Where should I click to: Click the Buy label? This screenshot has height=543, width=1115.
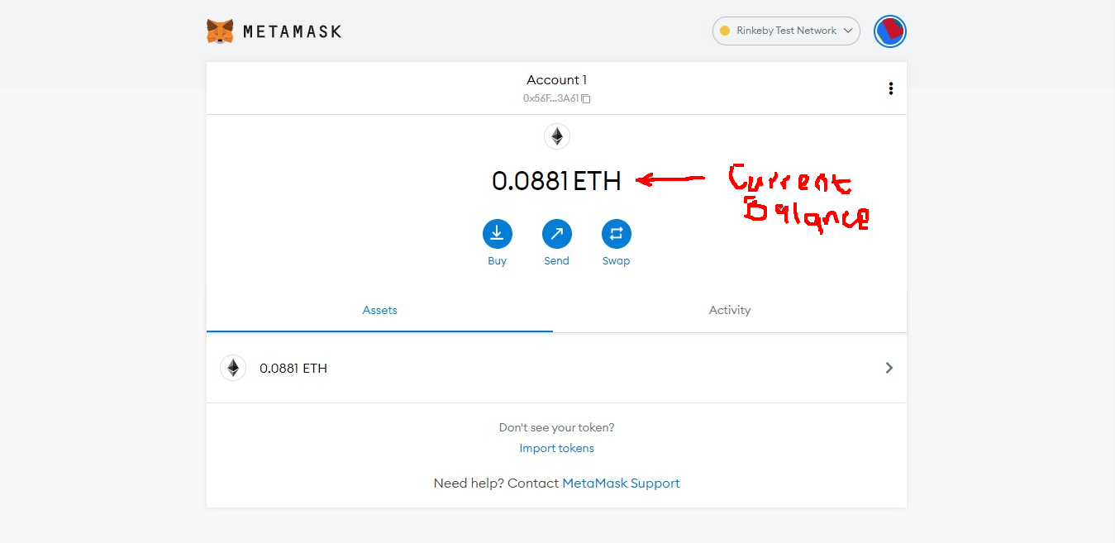click(x=498, y=261)
